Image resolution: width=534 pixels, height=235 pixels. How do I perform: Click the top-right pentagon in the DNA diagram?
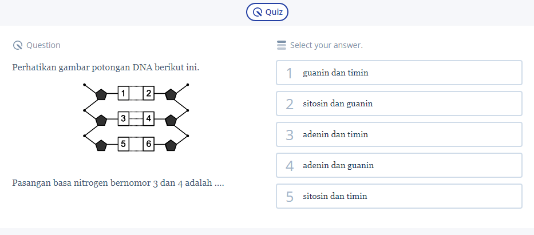click(171, 94)
